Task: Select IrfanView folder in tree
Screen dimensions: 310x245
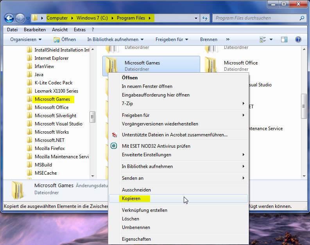Action: (44, 66)
